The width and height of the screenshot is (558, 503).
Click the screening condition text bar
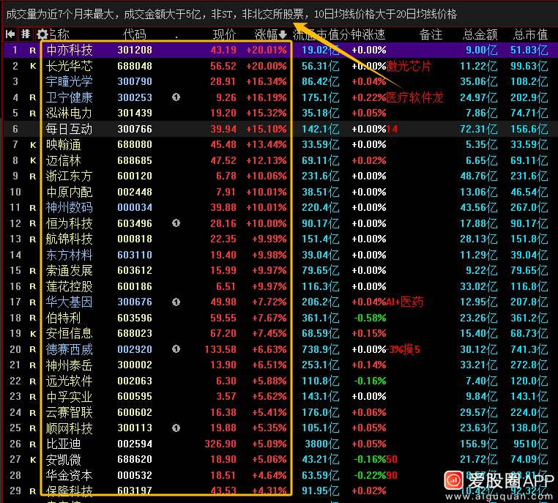pyautogui.click(x=234, y=14)
